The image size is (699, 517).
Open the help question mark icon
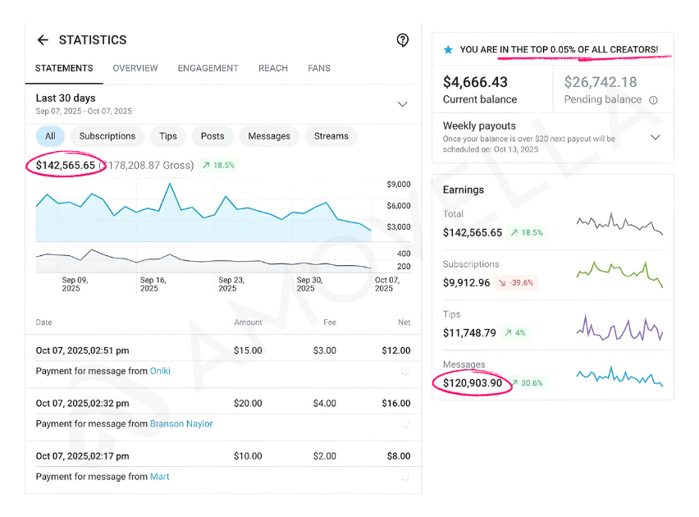(402, 39)
